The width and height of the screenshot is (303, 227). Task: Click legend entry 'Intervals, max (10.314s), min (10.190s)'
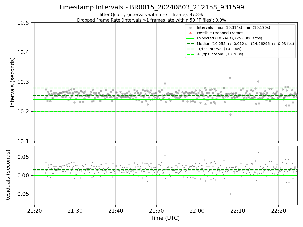click(234, 27)
